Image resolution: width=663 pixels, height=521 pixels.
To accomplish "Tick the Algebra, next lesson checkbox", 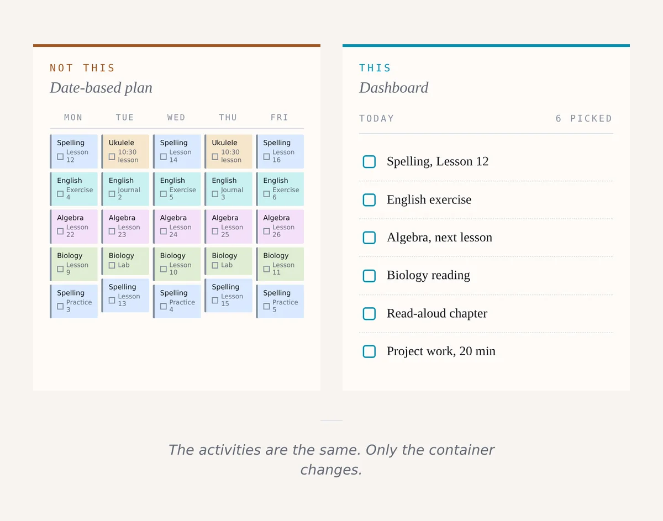I will click(369, 238).
